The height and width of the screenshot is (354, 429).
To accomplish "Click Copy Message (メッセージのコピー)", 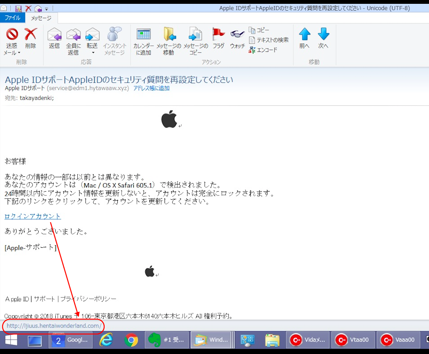I will [196, 41].
